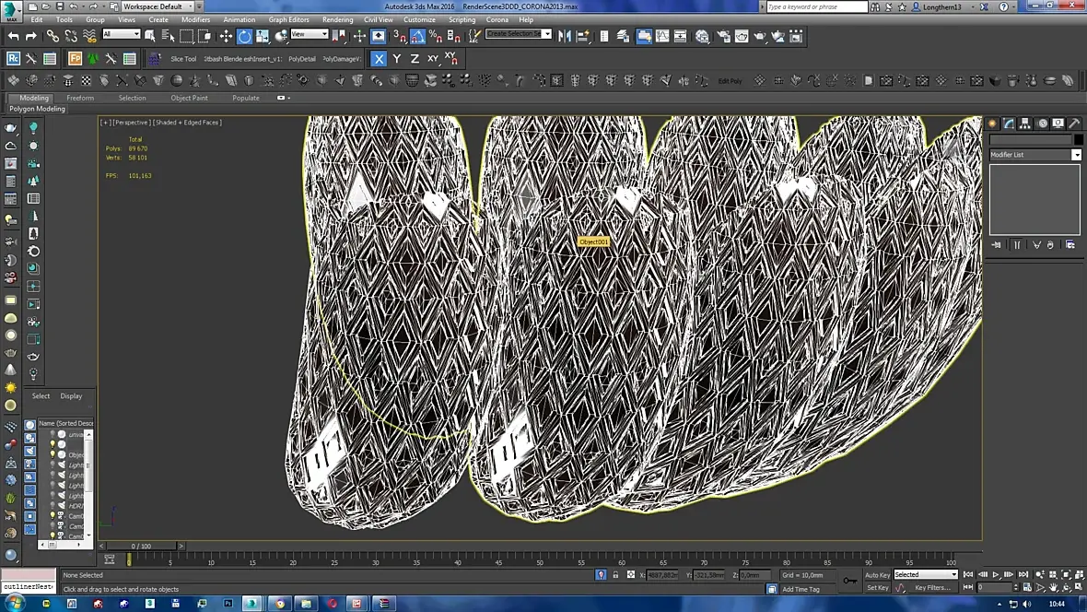Screen dimensions: 1087x612
Task: Switch to the Freeform ribbon tab
Action: [x=80, y=98]
